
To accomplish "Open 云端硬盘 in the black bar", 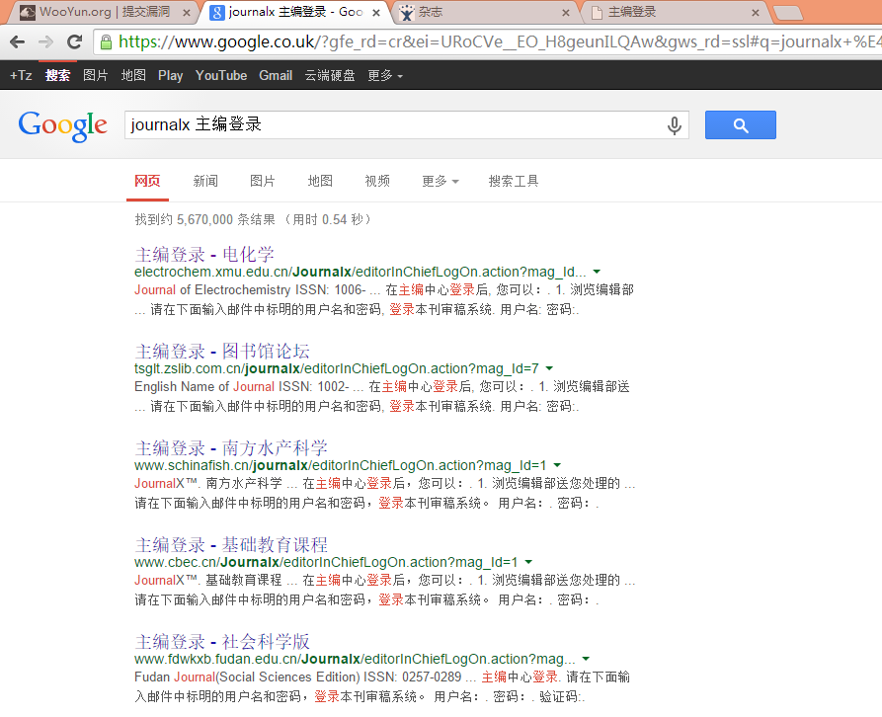I will 330,75.
